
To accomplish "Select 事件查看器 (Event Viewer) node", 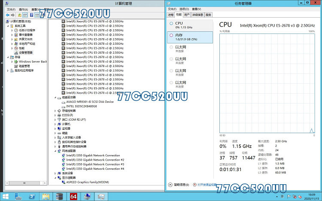I will click(x=26, y=35).
